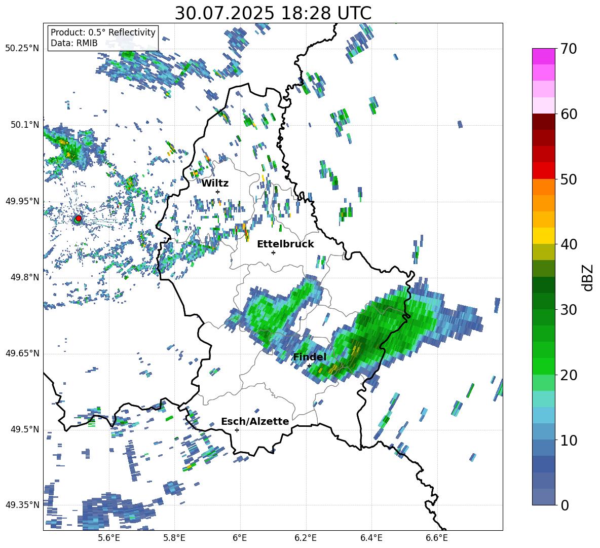600x548 pixels.
Task: Click the Findel location label
Action: pyautogui.click(x=310, y=357)
